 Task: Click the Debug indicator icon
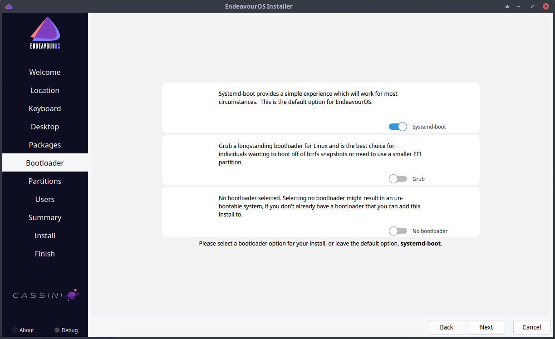pyautogui.click(x=57, y=330)
